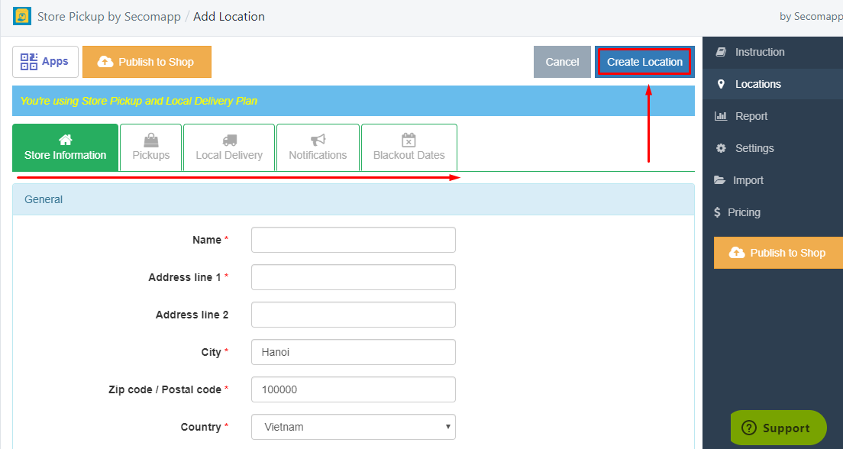The width and height of the screenshot is (843, 449).
Task: Click the by Secomapp text at top right
Action: tap(811, 17)
